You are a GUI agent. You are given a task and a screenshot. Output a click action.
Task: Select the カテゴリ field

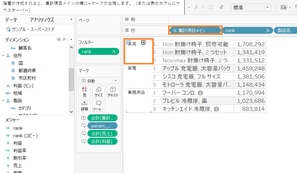tap(25, 108)
